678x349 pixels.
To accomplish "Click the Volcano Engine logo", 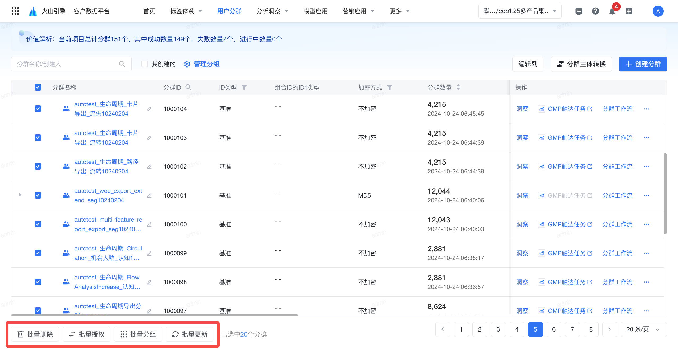I will click(x=33, y=11).
